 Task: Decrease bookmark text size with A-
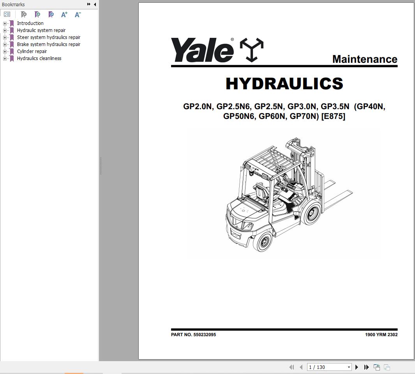coord(78,14)
